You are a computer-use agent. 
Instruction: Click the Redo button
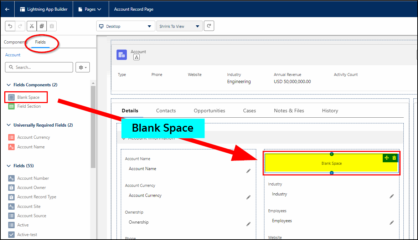point(20,26)
